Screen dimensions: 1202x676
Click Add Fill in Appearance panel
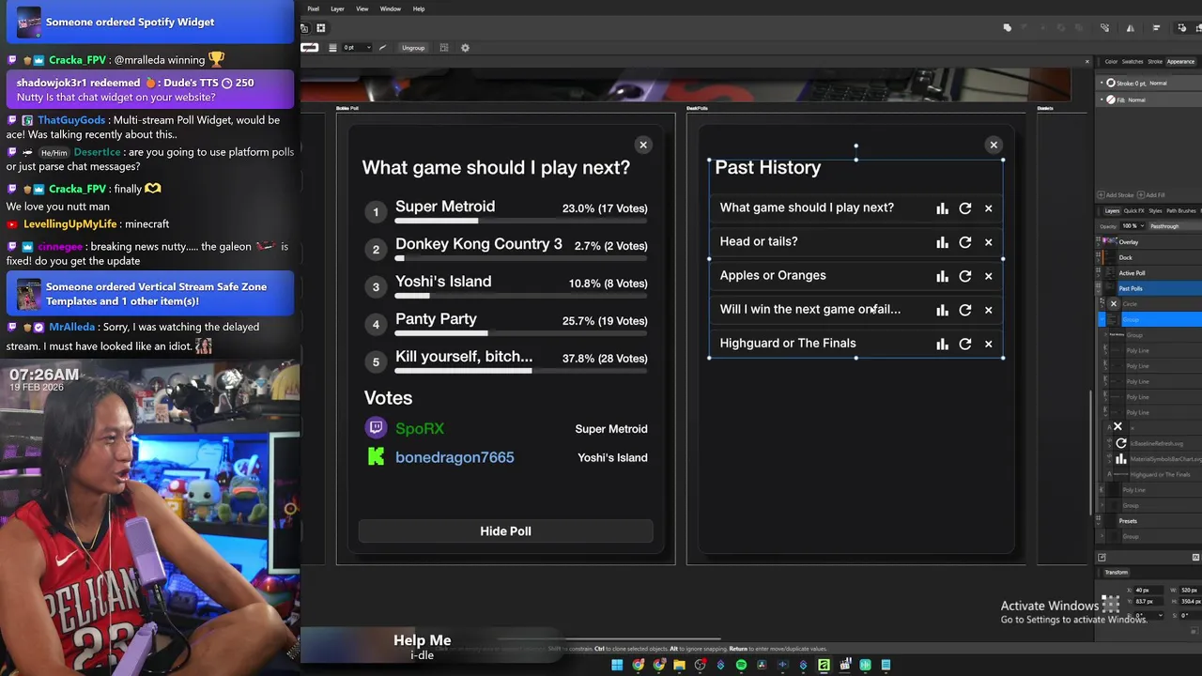pyautogui.click(x=1152, y=195)
